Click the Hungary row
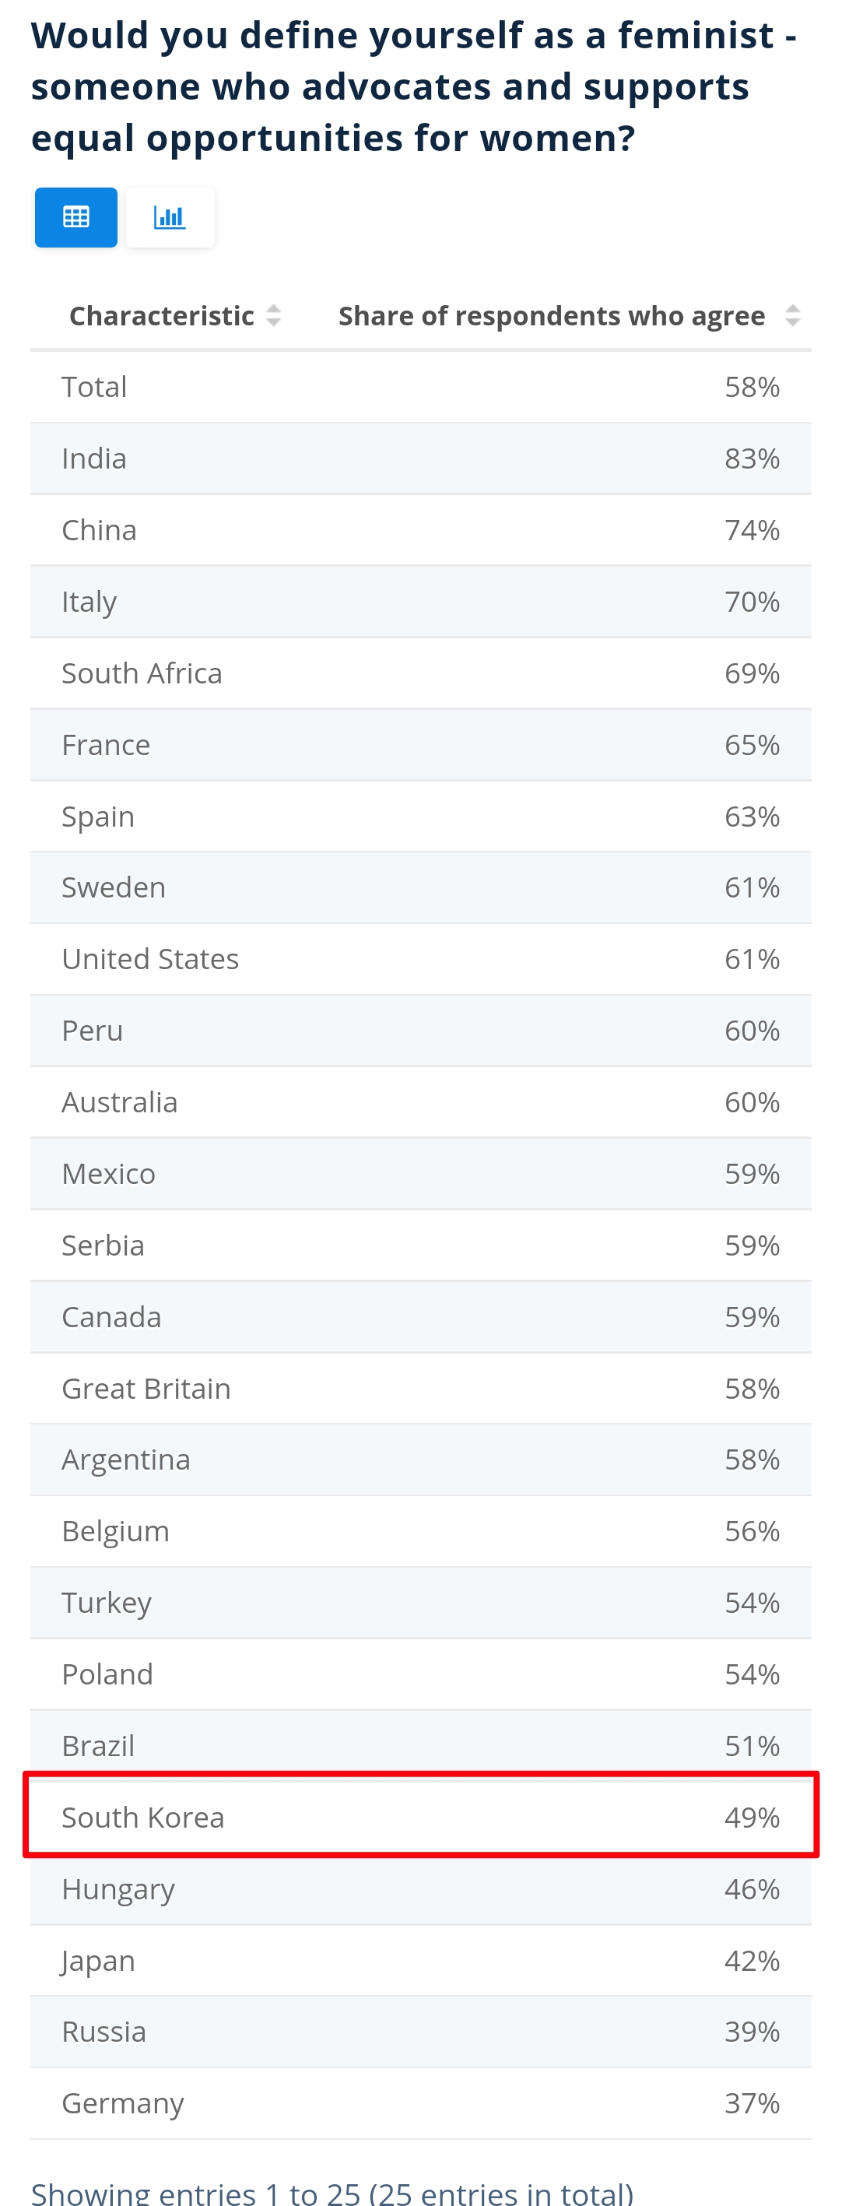This screenshot has height=2206, width=842. pyautogui.click(x=419, y=1888)
